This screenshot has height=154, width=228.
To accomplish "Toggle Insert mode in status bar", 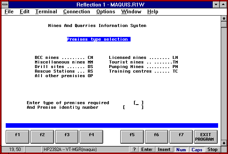I will point(164,149).
